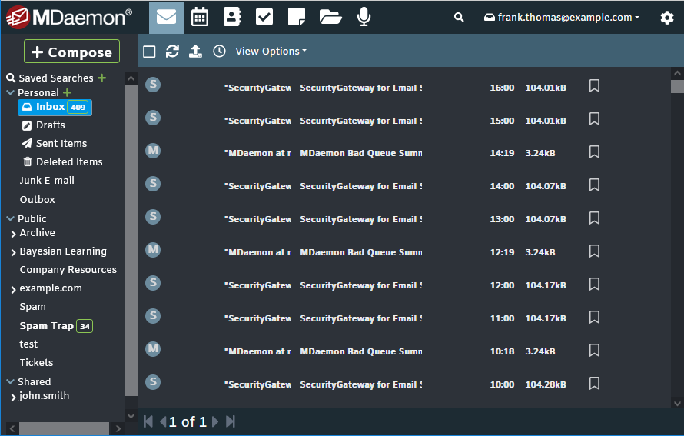The image size is (684, 436).
Task: Go to next page of messages
Action: (215, 421)
